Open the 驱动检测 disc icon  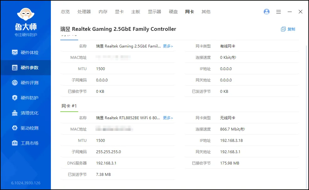tap(15, 128)
